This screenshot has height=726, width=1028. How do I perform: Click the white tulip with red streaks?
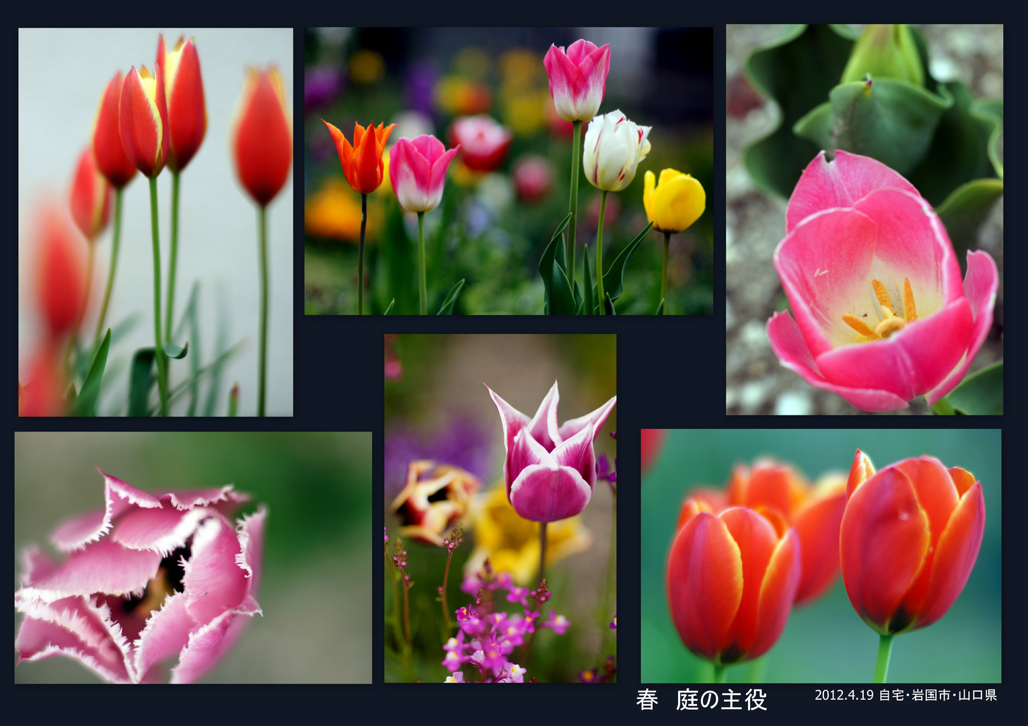coord(614,151)
